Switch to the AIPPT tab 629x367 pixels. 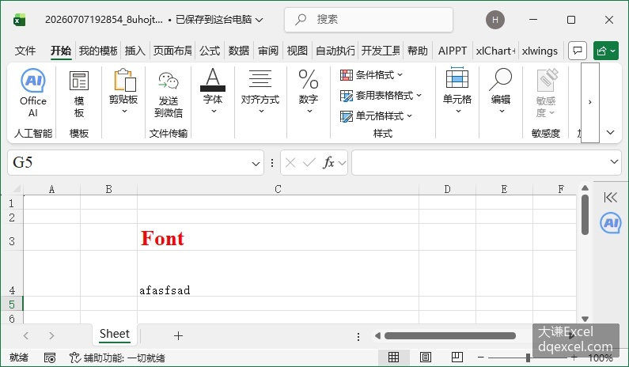click(x=453, y=51)
